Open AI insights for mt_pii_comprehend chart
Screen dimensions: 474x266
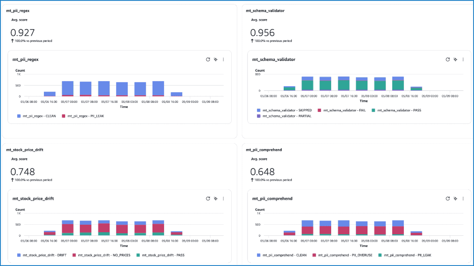coord(455,198)
